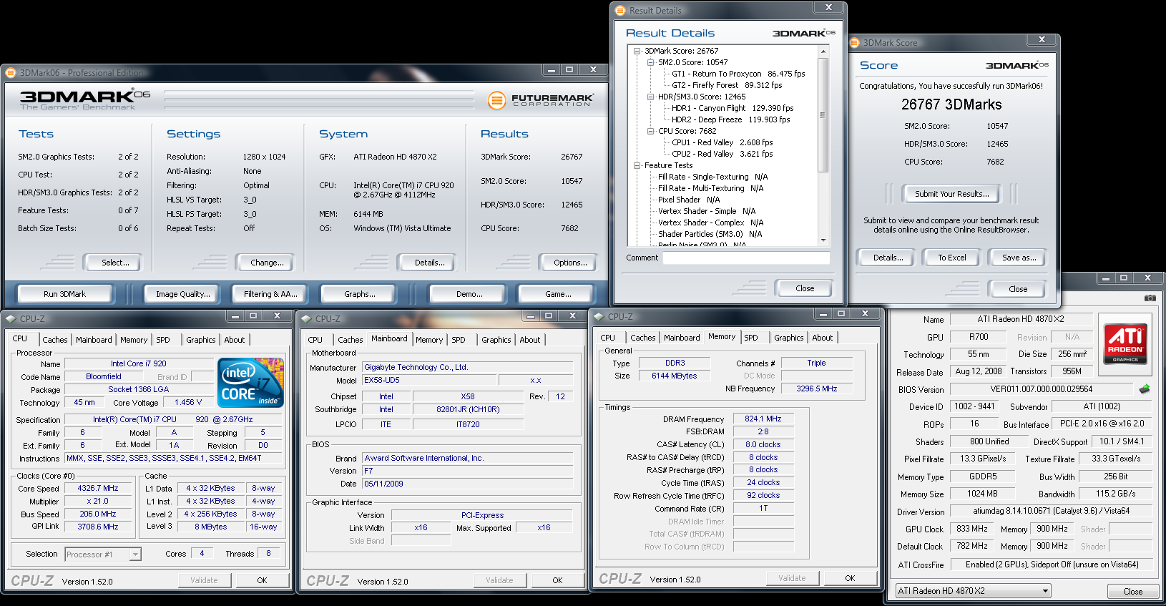Click the CPU-Z icon in the Memory window
Image resolution: width=1166 pixels, height=606 pixels.
pos(599,316)
